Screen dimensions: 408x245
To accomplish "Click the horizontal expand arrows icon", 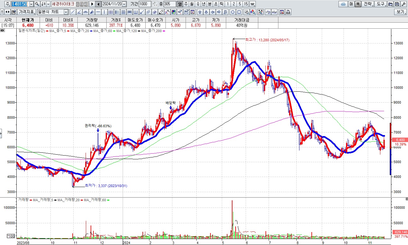I will 7,12.
